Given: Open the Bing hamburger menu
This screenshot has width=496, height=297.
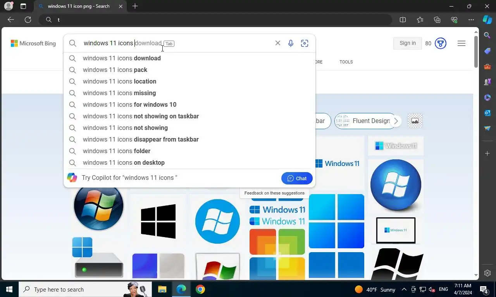Looking at the screenshot, I should pos(462,43).
